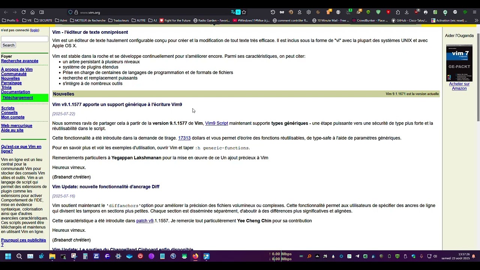Open pull request 17313 link
Viewport: 480px width, 270px height.
[184, 138]
